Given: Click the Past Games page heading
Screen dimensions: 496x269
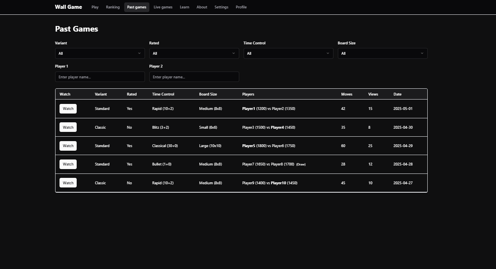Looking at the screenshot, I should coord(77,29).
